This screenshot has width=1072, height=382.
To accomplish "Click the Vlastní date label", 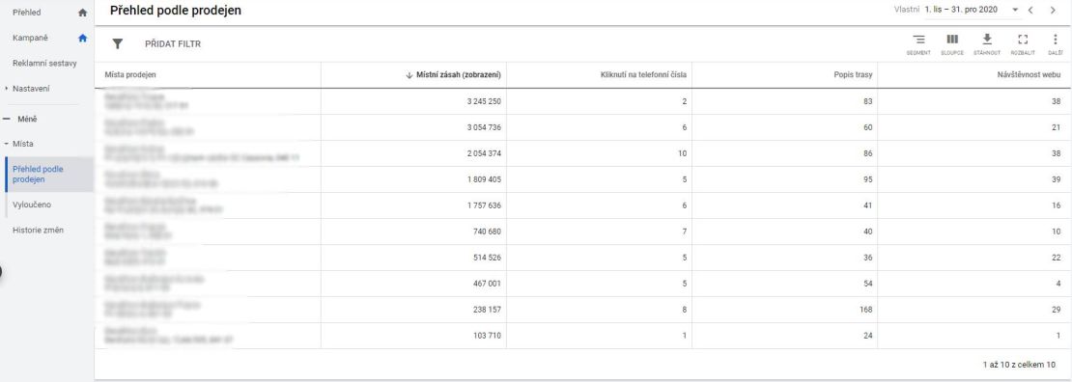I will (907, 11).
